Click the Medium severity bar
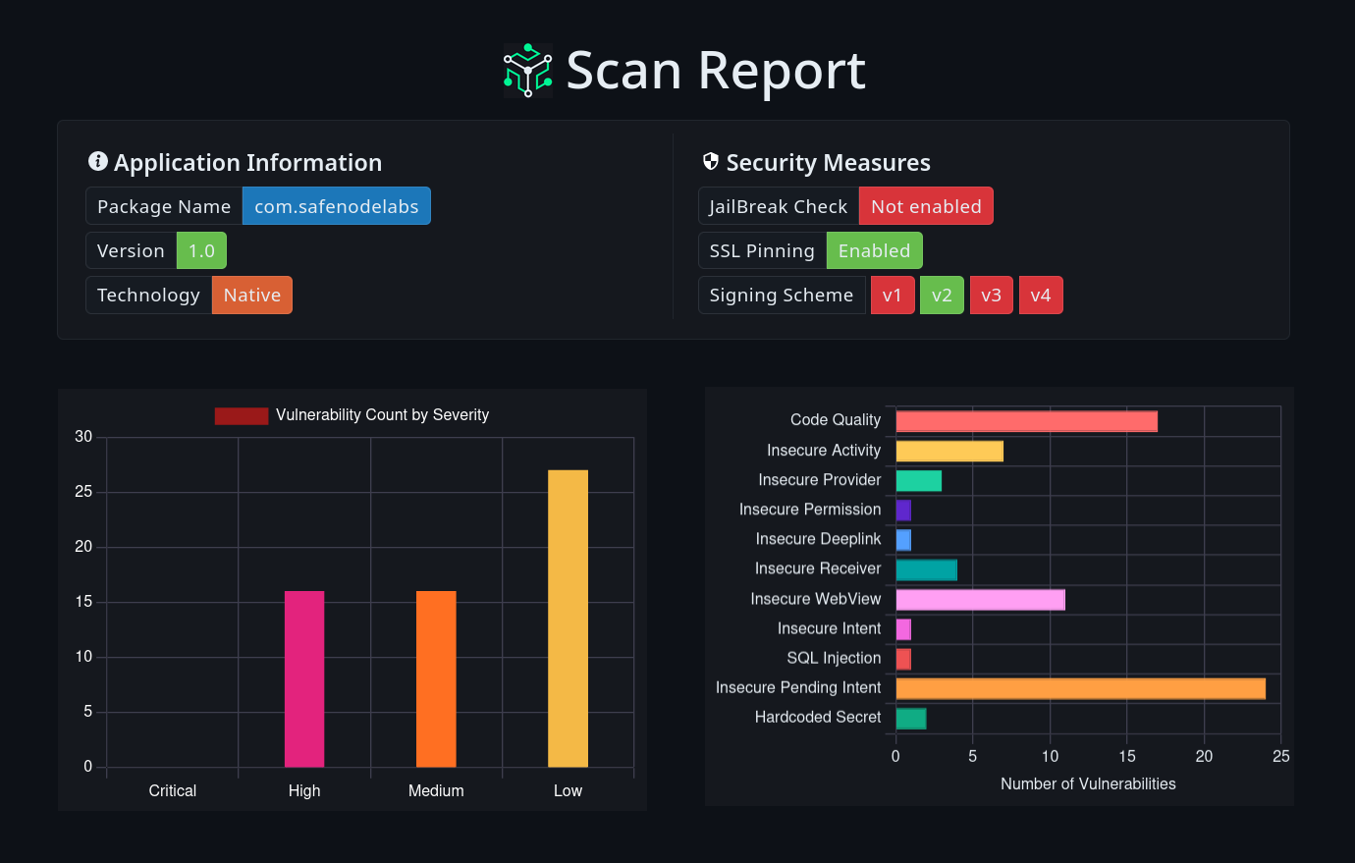This screenshot has width=1355, height=863. click(x=436, y=678)
